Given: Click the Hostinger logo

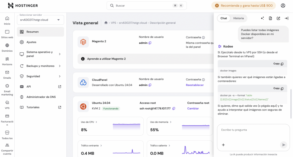Looking at the screenshot, I should point(23,6).
